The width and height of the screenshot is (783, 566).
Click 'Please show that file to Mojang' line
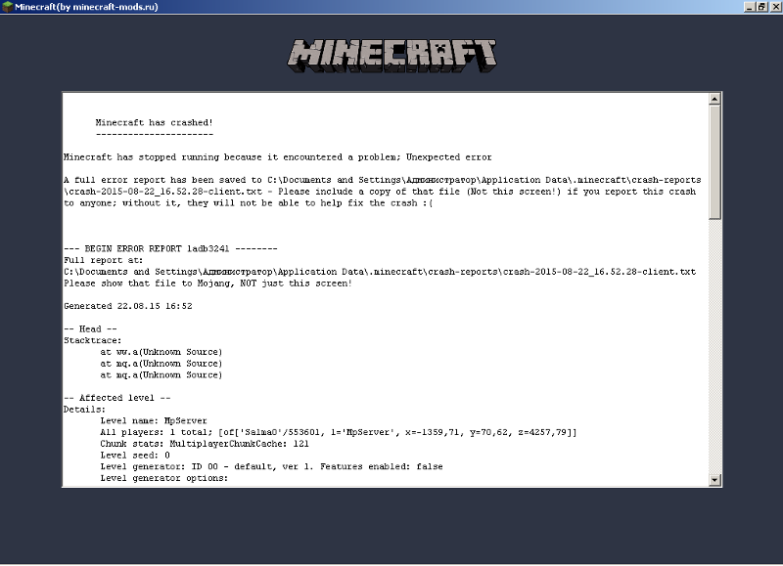pyautogui.click(x=207, y=283)
